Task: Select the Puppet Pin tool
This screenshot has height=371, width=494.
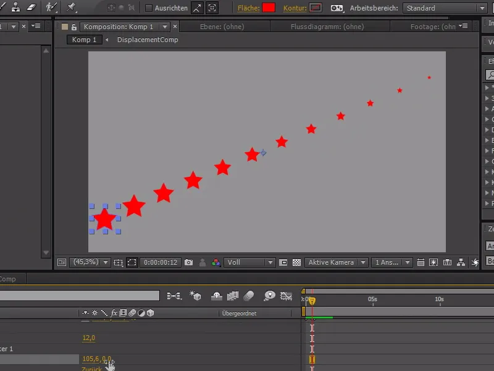Action: click(71, 7)
